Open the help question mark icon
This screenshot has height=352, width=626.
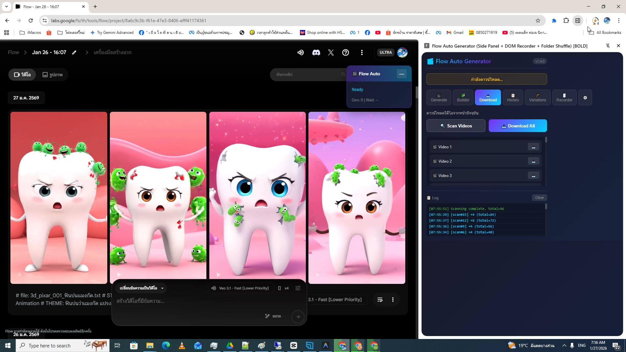coord(345,52)
